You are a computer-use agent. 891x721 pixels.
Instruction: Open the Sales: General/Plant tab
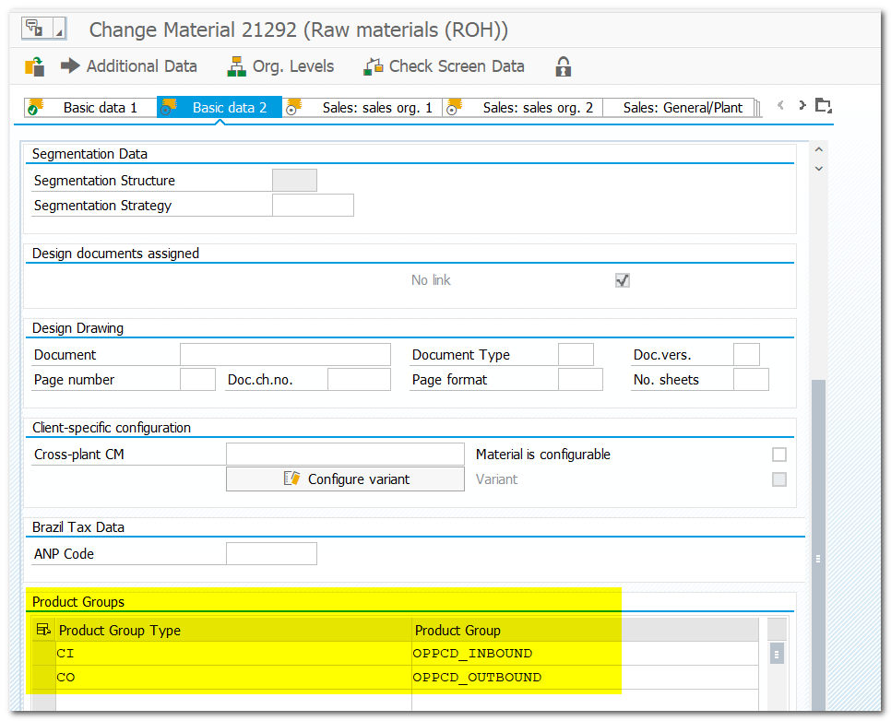683,107
